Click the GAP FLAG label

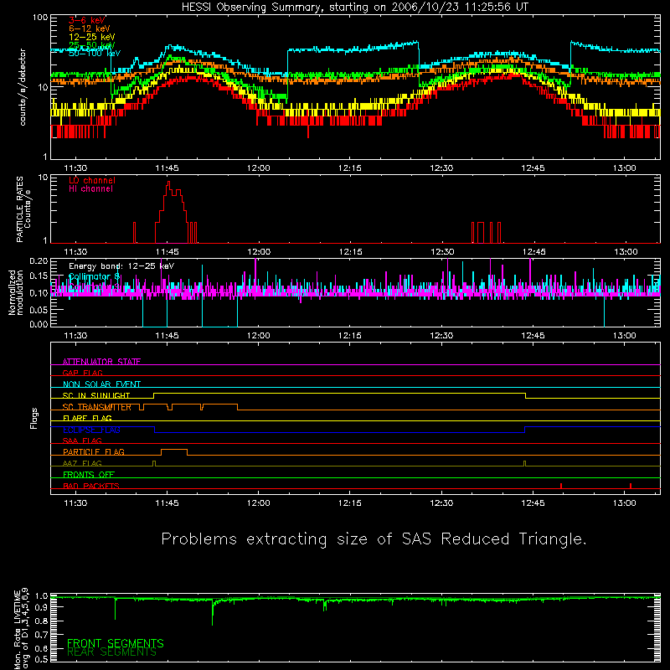pos(82,373)
